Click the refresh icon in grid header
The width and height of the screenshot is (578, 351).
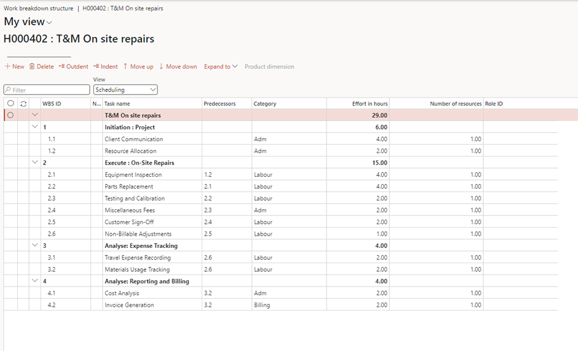[23, 104]
